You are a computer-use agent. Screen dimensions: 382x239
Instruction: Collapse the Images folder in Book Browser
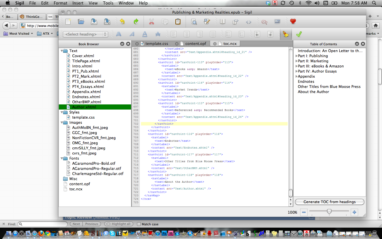tap(62, 123)
